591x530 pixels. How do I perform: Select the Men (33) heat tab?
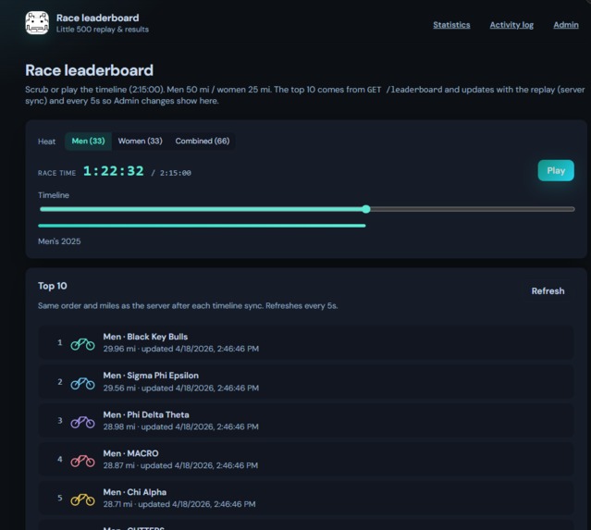click(x=88, y=141)
